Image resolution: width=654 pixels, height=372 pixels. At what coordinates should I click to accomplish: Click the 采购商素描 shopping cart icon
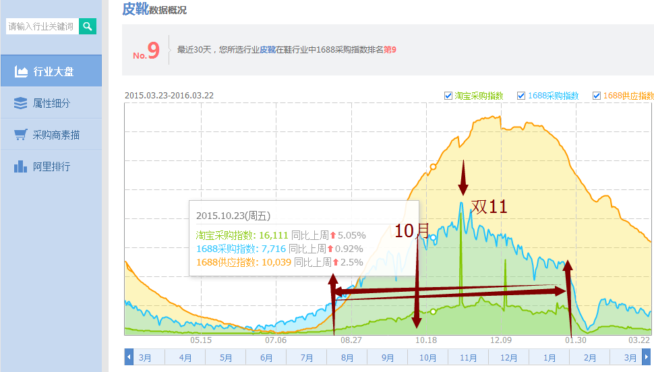(21, 135)
